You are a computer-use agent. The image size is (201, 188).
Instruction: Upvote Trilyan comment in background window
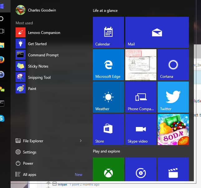tap(48, 183)
